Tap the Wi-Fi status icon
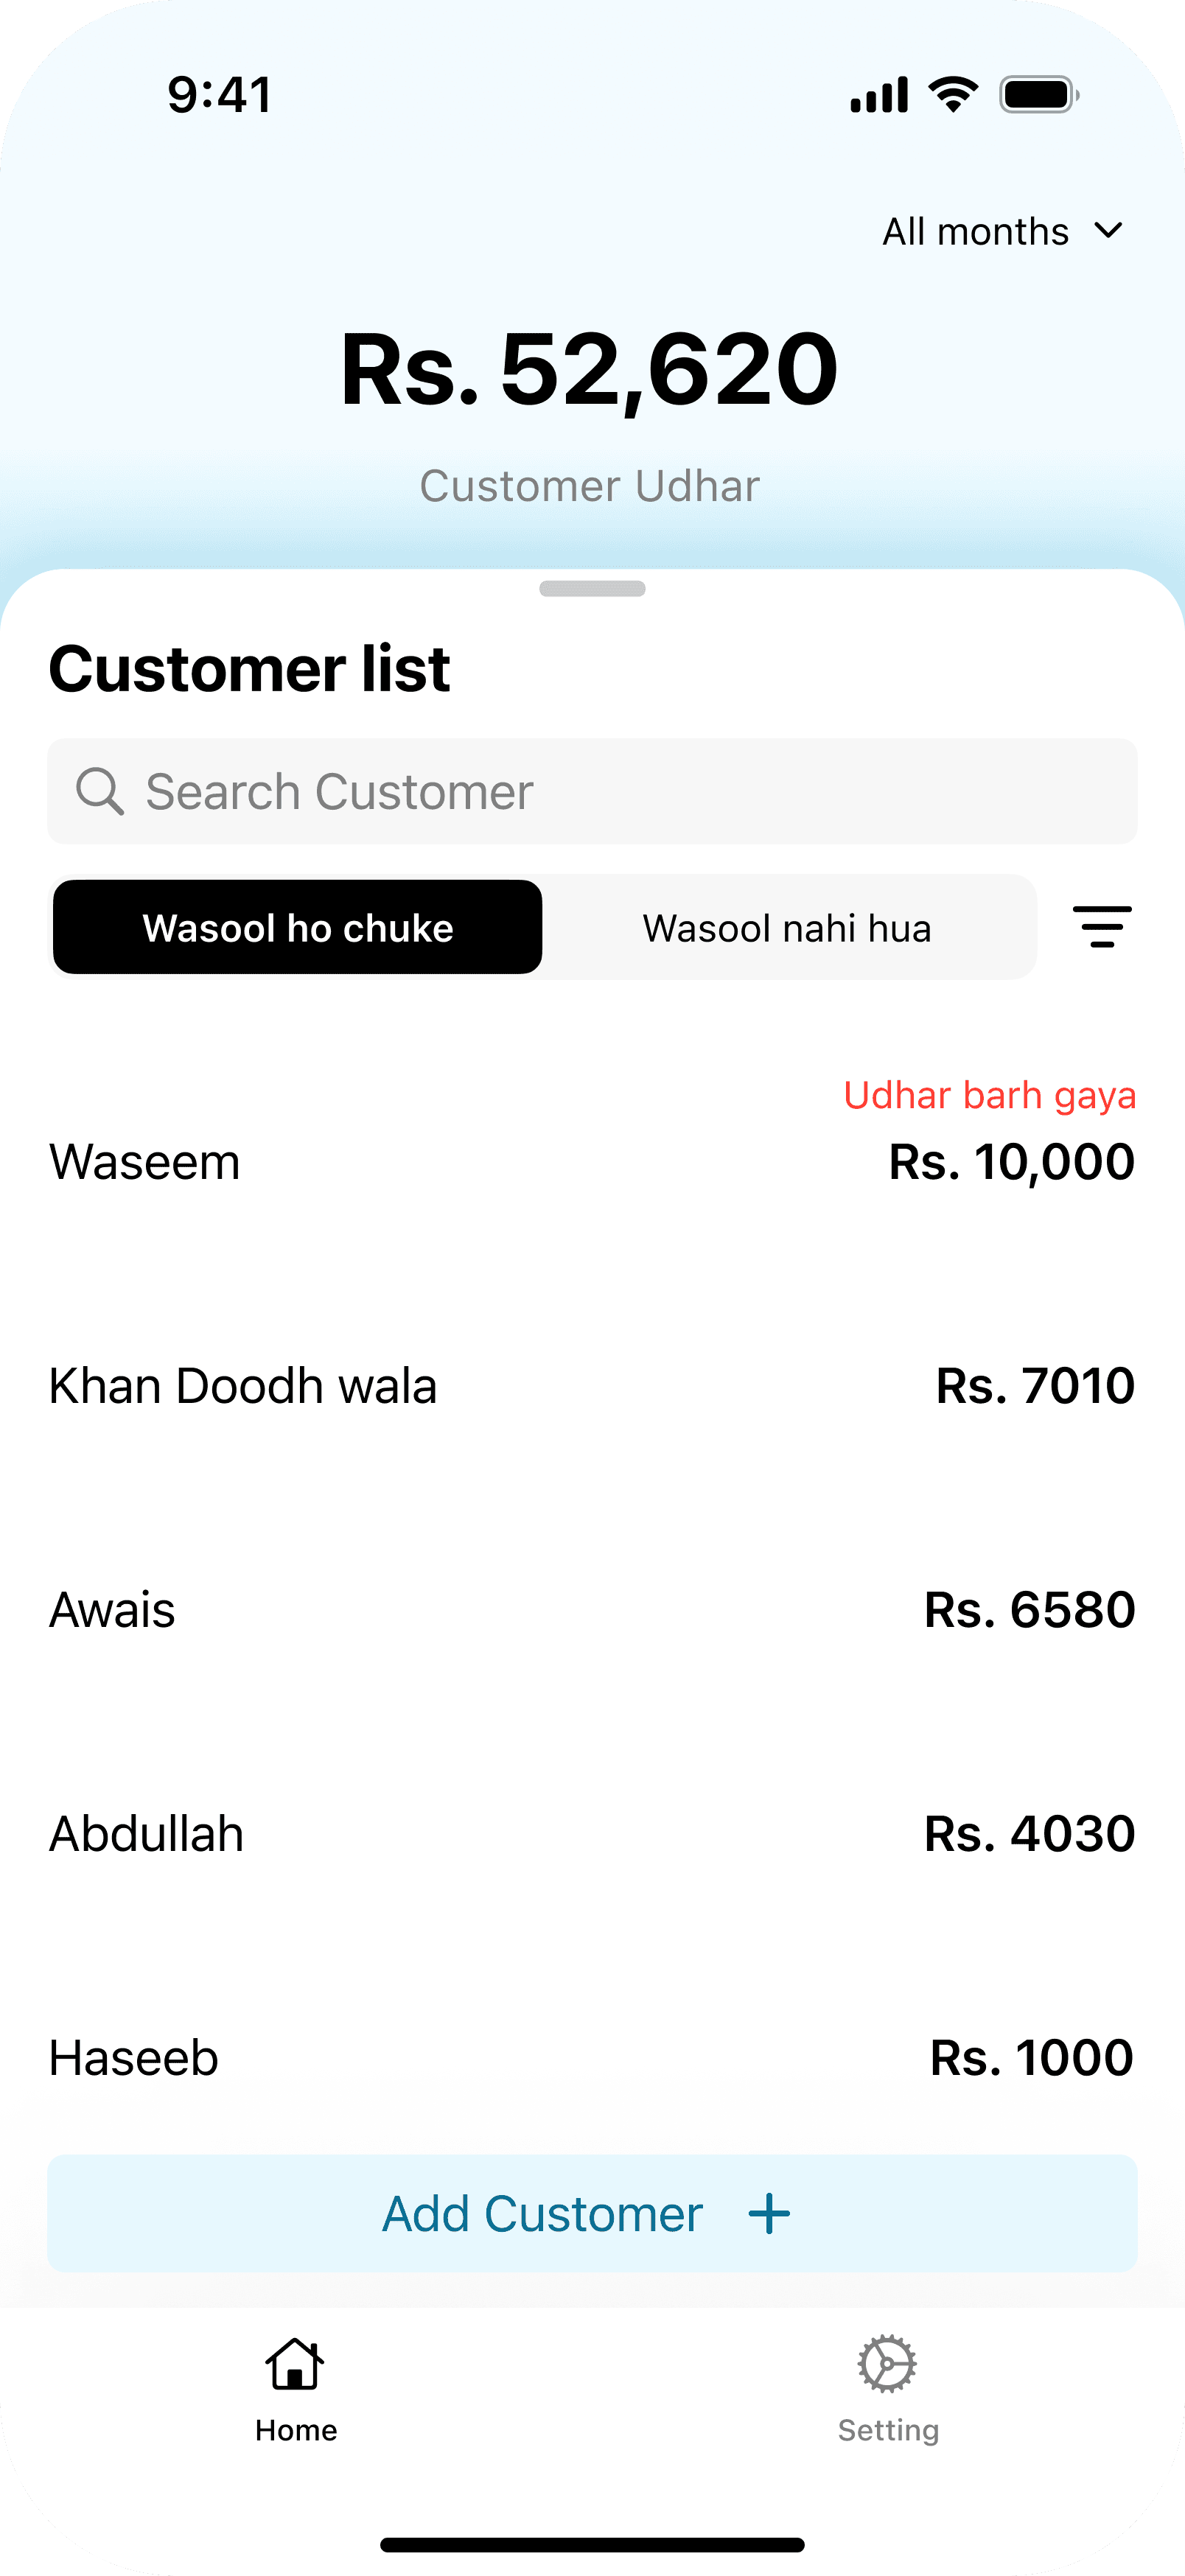Viewport: 1185px width, 2576px height. point(953,95)
